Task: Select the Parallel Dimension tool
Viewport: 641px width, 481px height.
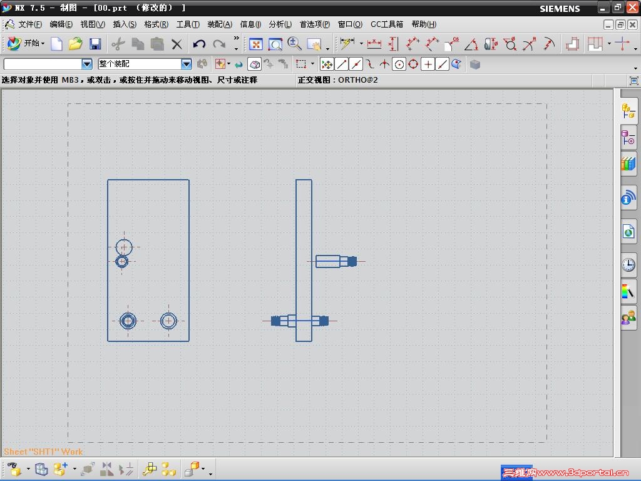Action: coord(413,43)
